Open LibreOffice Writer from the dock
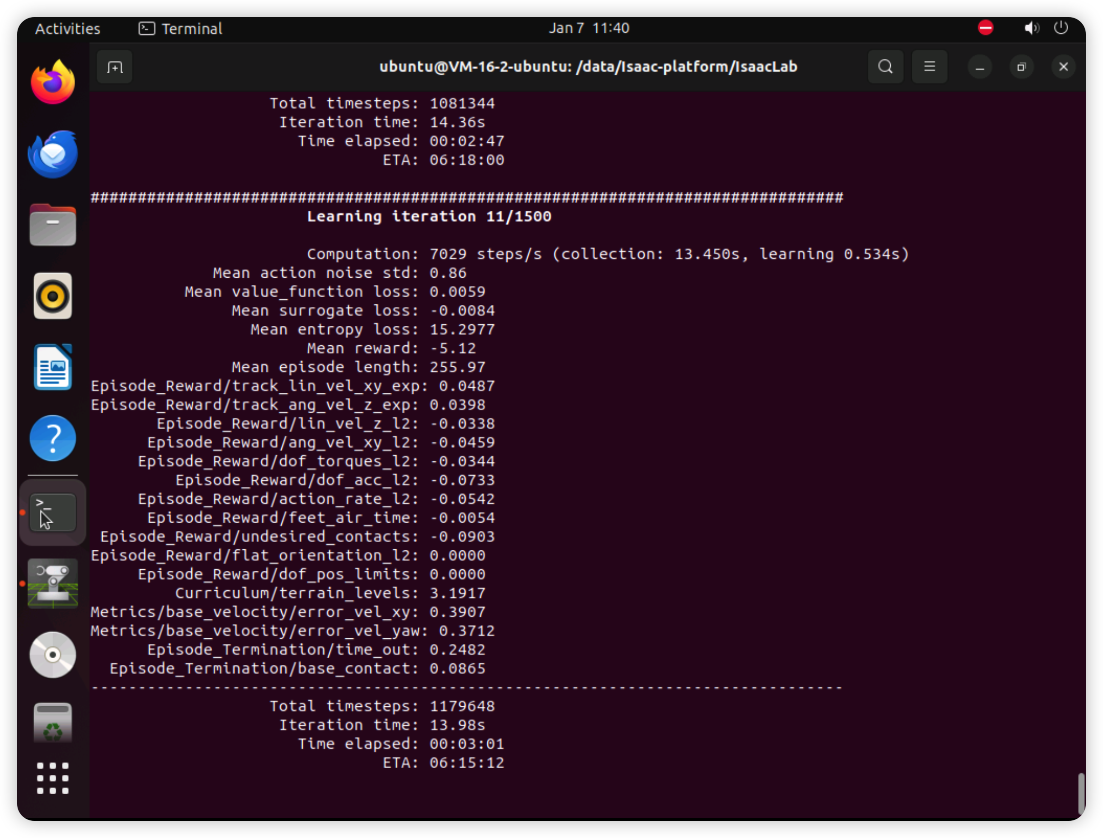This screenshot has width=1103, height=838. pyautogui.click(x=53, y=367)
